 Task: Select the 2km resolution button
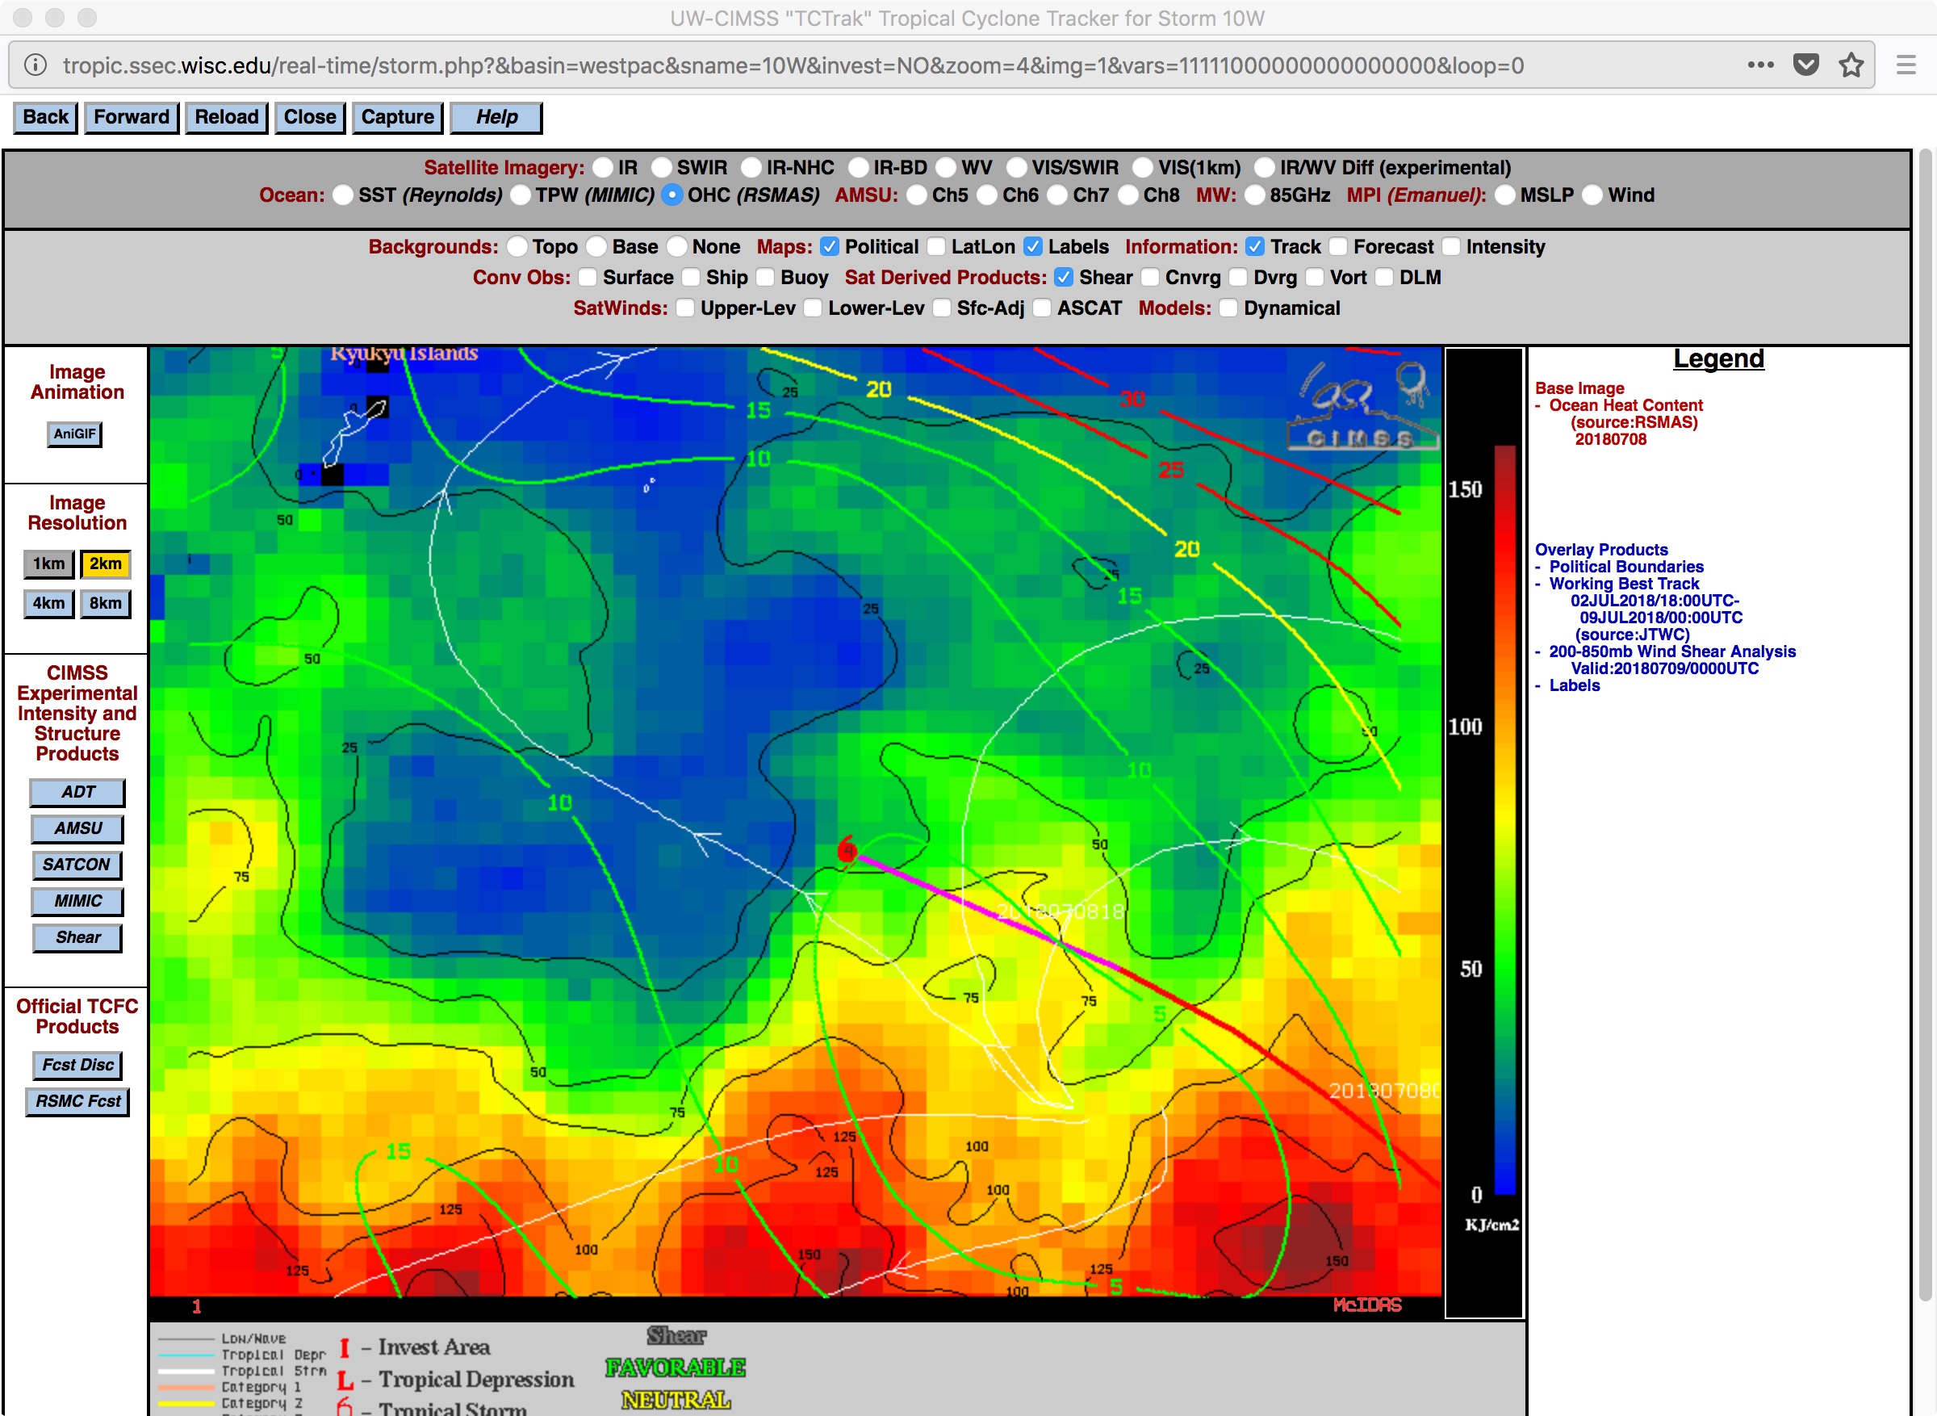point(106,564)
